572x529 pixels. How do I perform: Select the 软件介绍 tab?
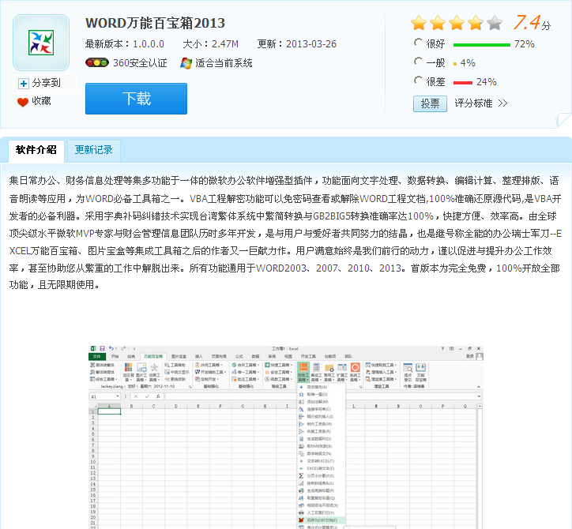click(x=36, y=149)
